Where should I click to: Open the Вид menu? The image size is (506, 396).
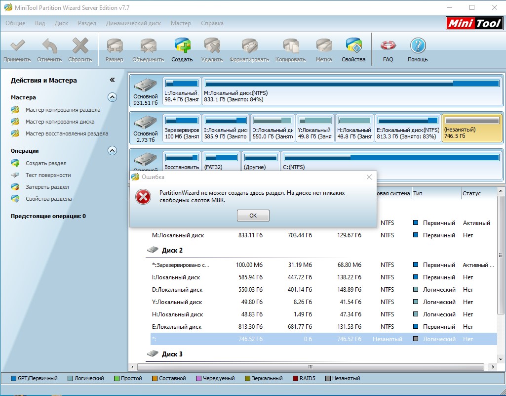coord(40,23)
